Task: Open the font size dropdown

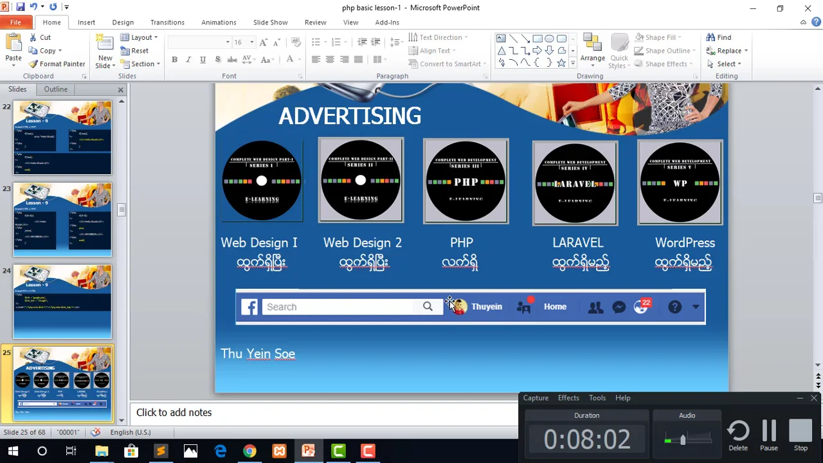Action: click(252, 42)
